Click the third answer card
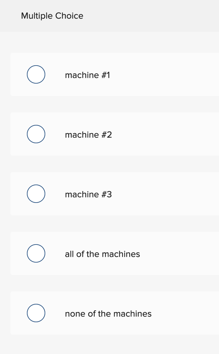The width and height of the screenshot is (219, 354). pos(115,194)
